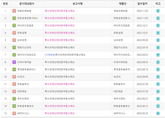Click the 보고서명 column header

point(77,4)
